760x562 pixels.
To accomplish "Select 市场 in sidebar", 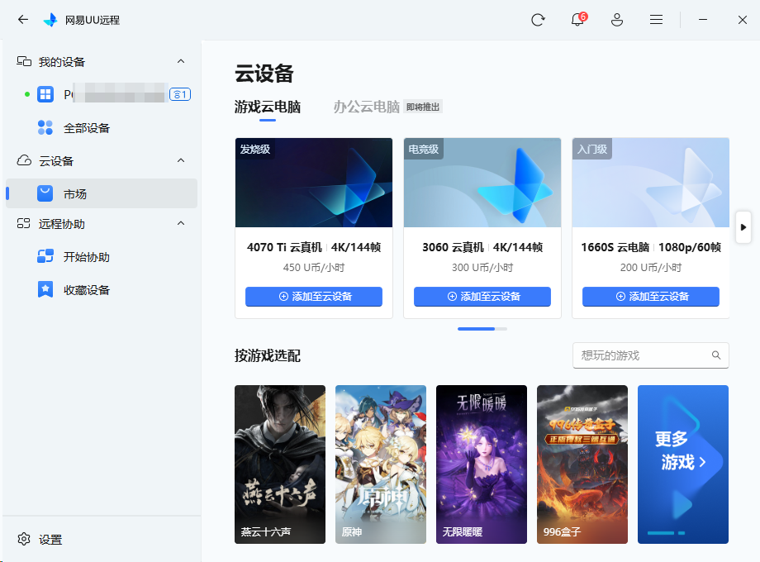I will 102,194.
